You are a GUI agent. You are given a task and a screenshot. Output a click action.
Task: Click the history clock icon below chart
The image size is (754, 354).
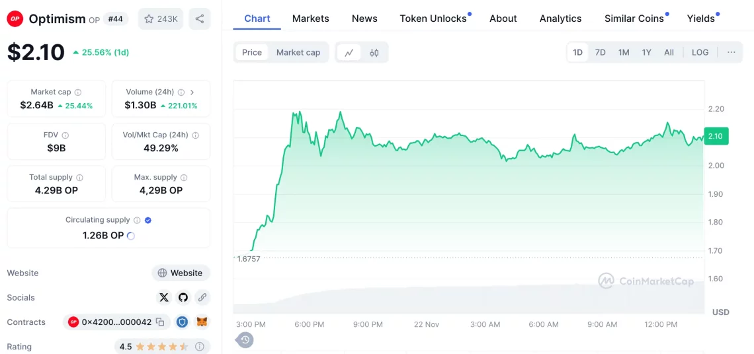pyautogui.click(x=245, y=340)
